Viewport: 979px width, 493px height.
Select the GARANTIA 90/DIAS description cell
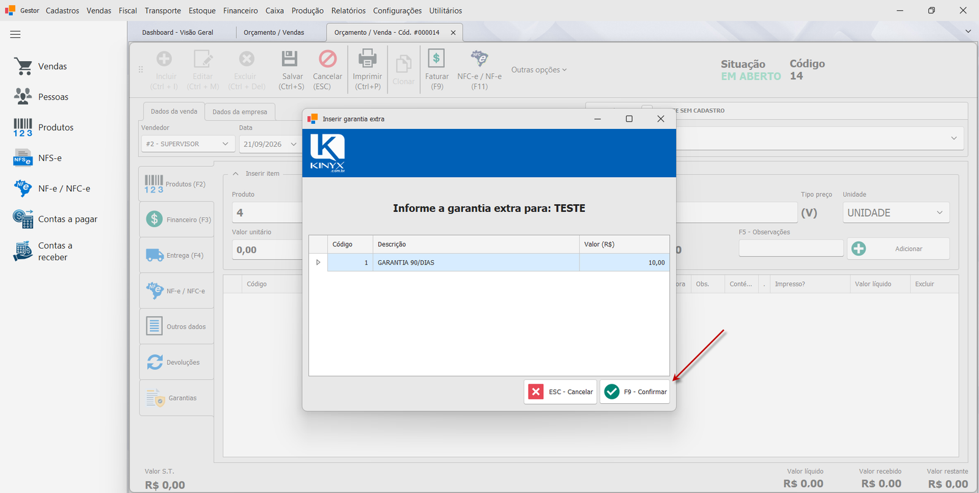tap(476, 263)
